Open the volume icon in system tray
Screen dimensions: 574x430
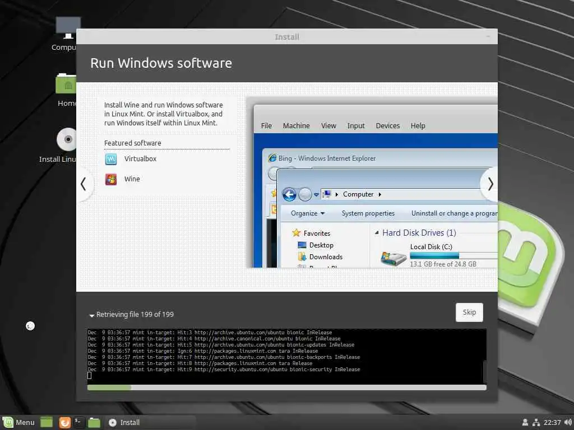coord(568,422)
